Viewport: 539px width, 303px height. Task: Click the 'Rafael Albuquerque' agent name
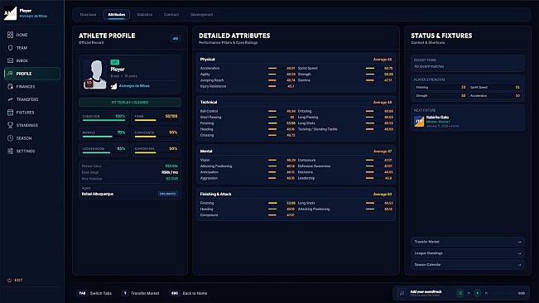pyautogui.click(x=98, y=194)
